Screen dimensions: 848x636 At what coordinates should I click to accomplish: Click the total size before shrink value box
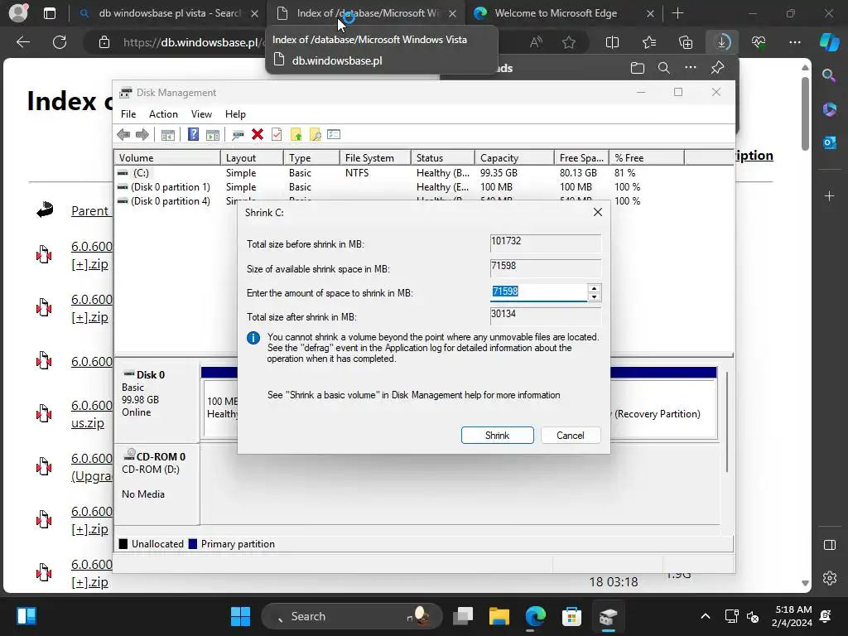(x=545, y=243)
